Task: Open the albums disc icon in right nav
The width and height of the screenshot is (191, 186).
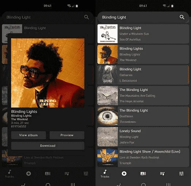Action: pyautogui.click(x=124, y=173)
